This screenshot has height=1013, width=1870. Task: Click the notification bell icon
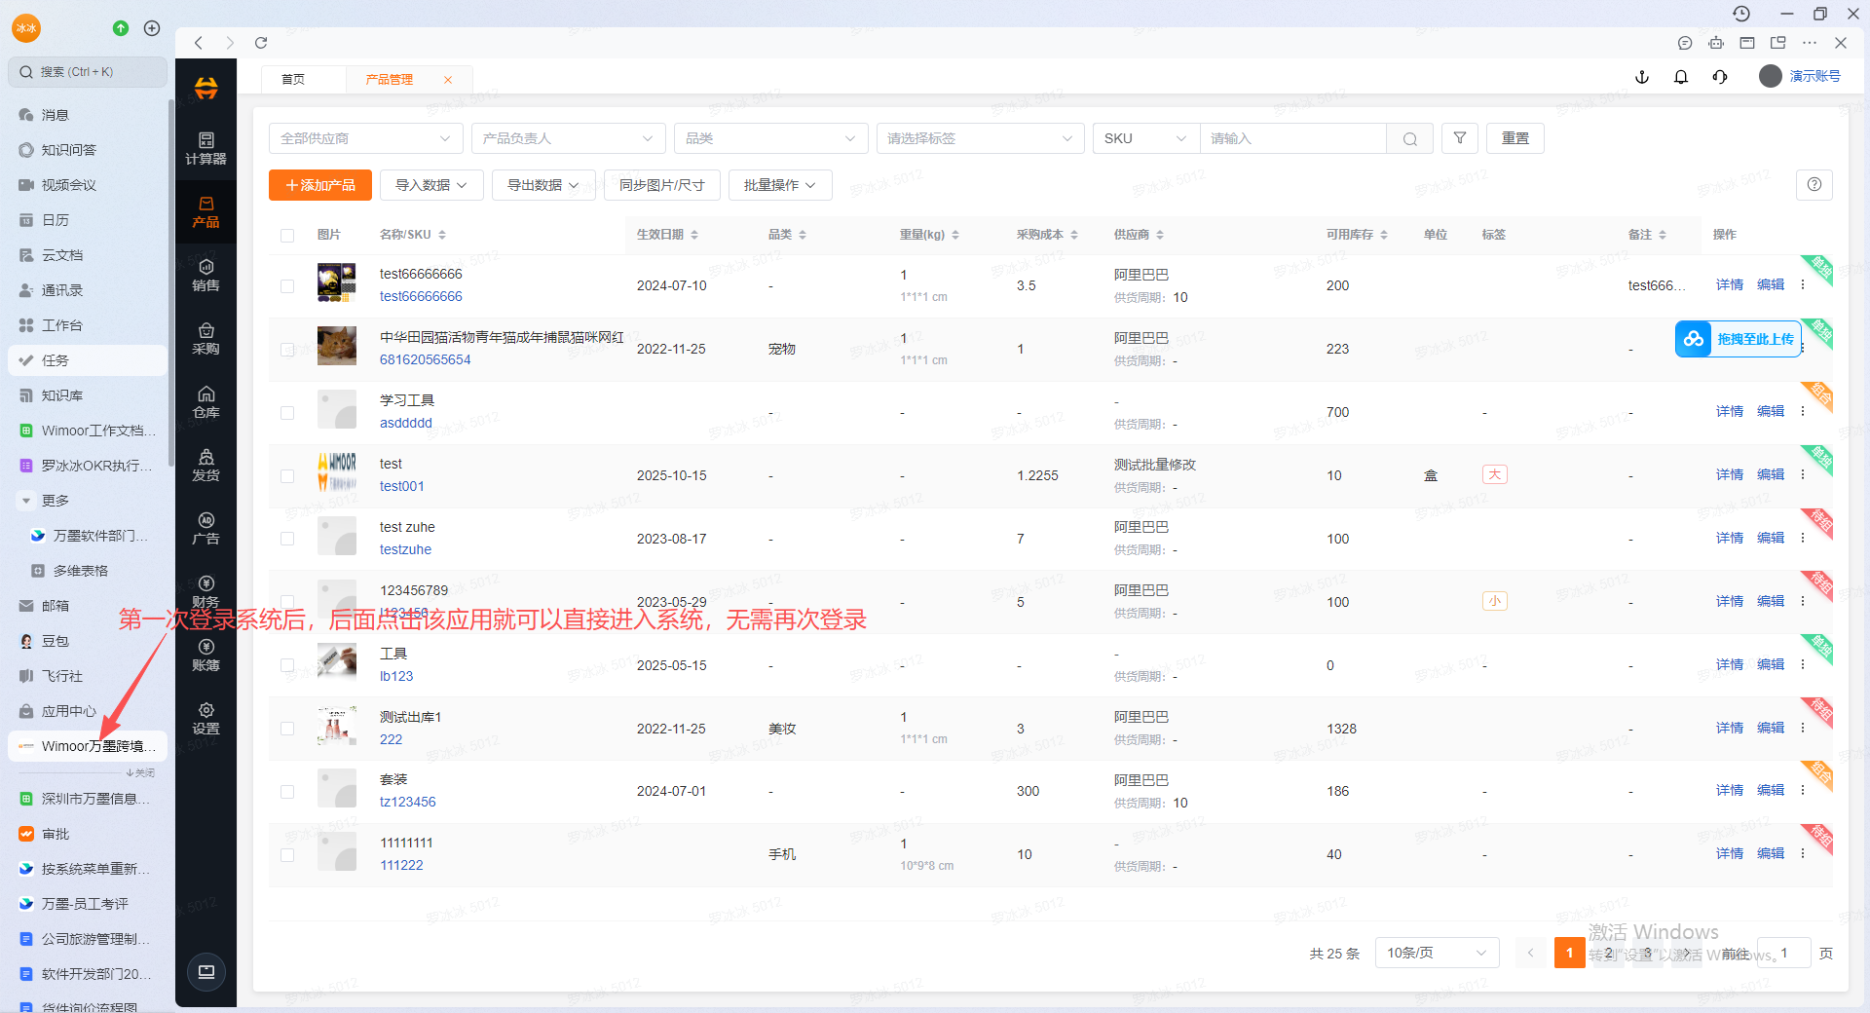[1680, 77]
